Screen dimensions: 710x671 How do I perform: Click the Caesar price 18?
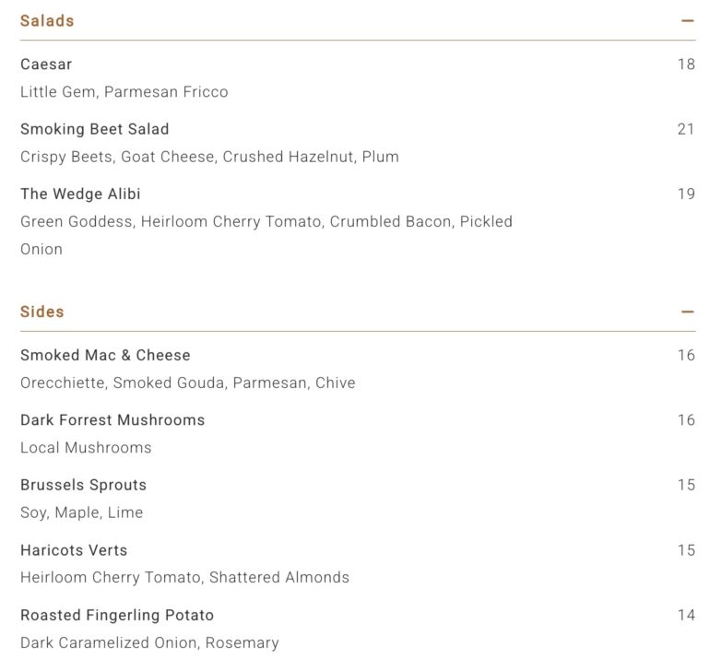[x=686, y=65]
